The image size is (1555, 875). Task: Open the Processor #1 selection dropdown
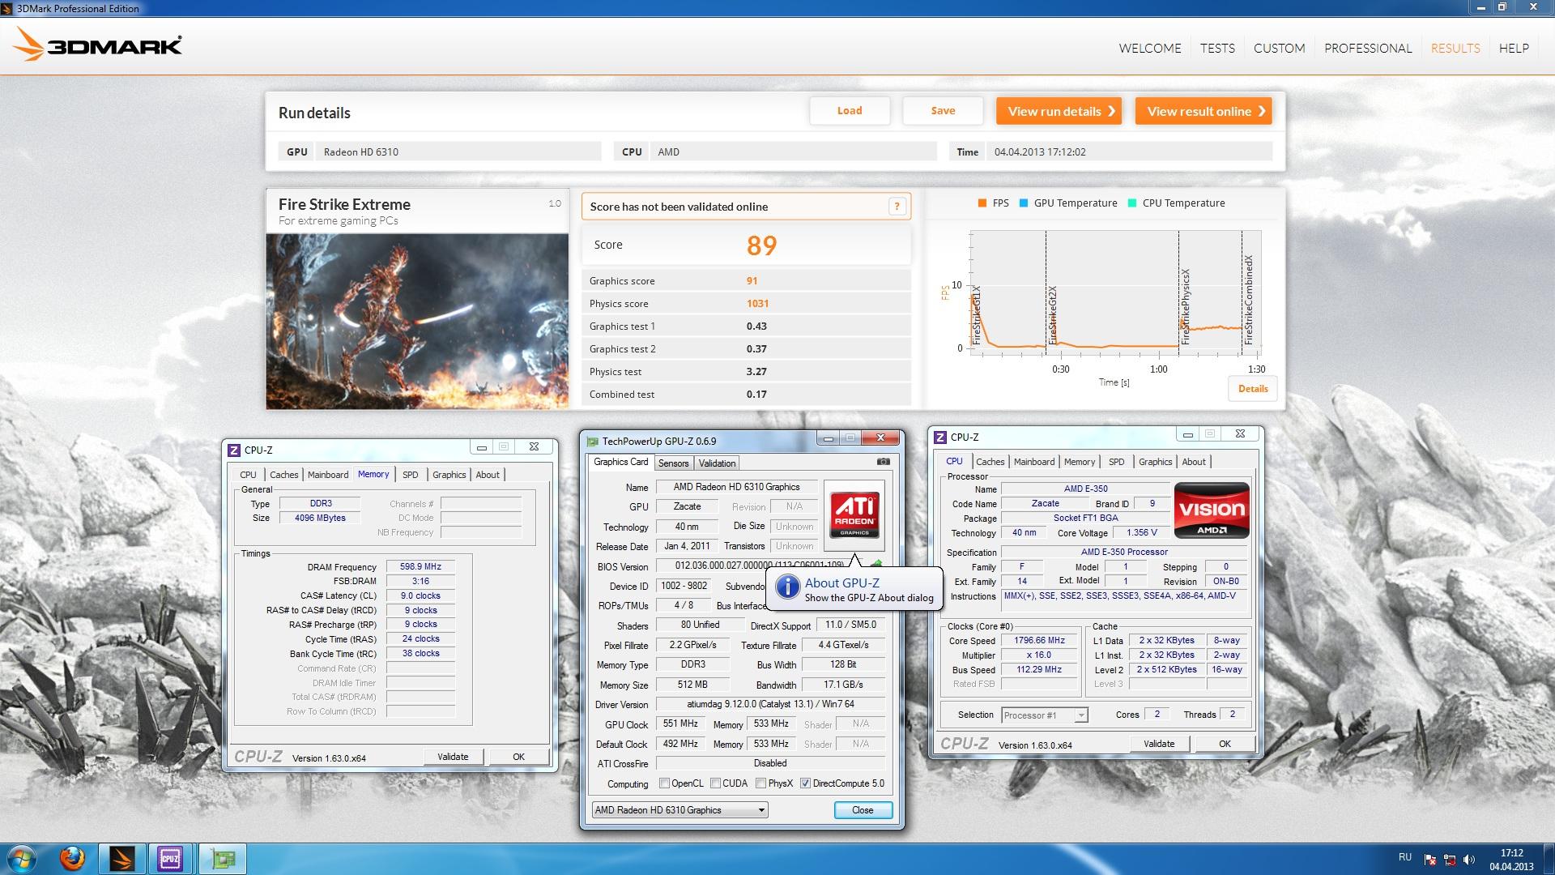pyautogui.click(x=1044, y=715)
